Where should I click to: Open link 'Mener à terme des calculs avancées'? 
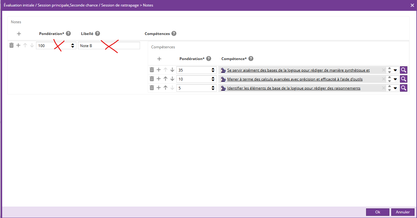(x=295, y=79)
